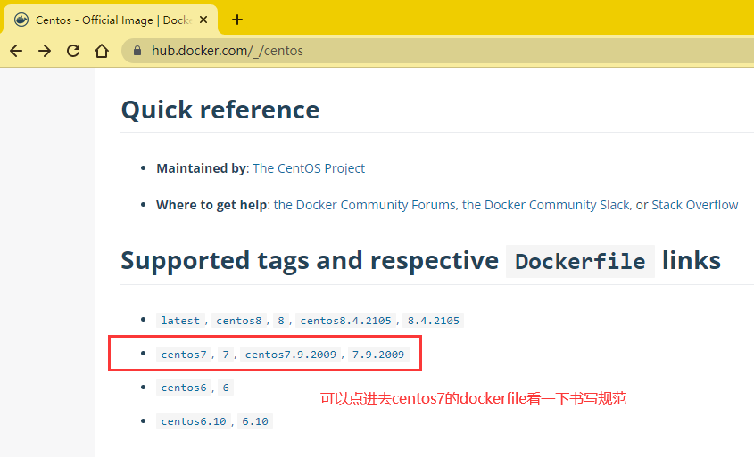
Task: Open the 8.4.2105 tag link
Action: [x=434, y=321]
